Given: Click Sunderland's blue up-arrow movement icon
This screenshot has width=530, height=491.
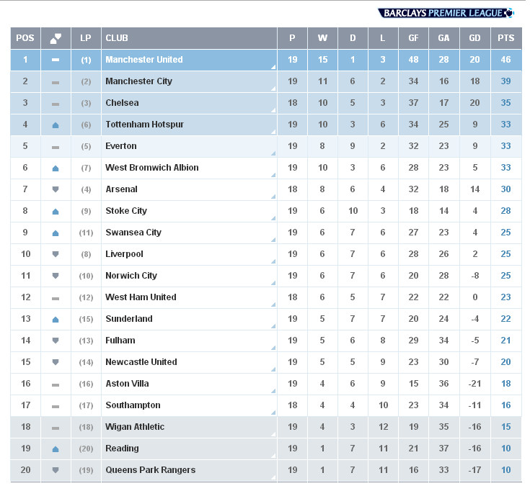Looking at the screenshot, I should (56, 320).
